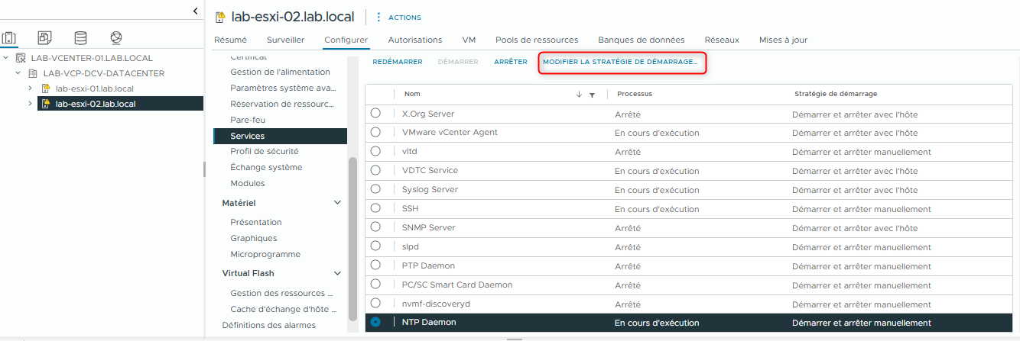Sort by the Stratégie de démarrage column header
Viewport: 1020px width, 341px height.
tap(836, 94)
